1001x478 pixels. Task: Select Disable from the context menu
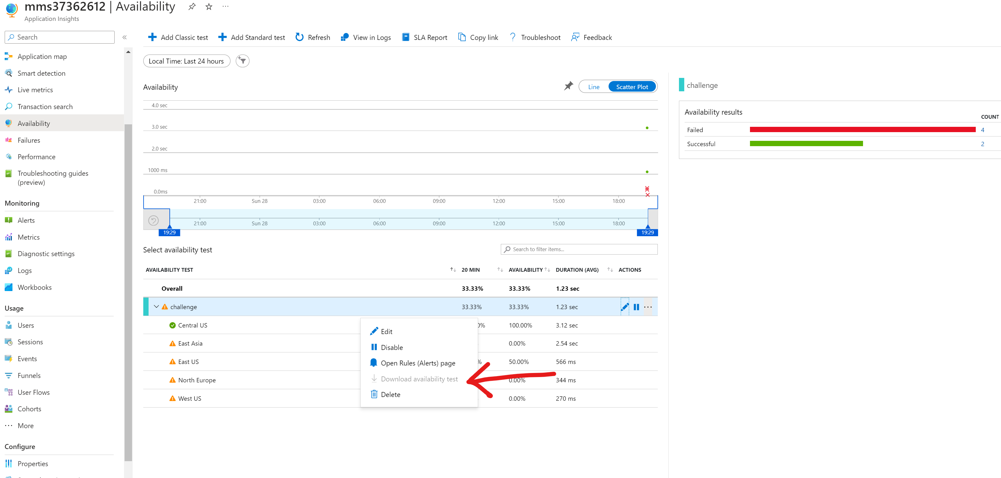(x=391, y=347)
